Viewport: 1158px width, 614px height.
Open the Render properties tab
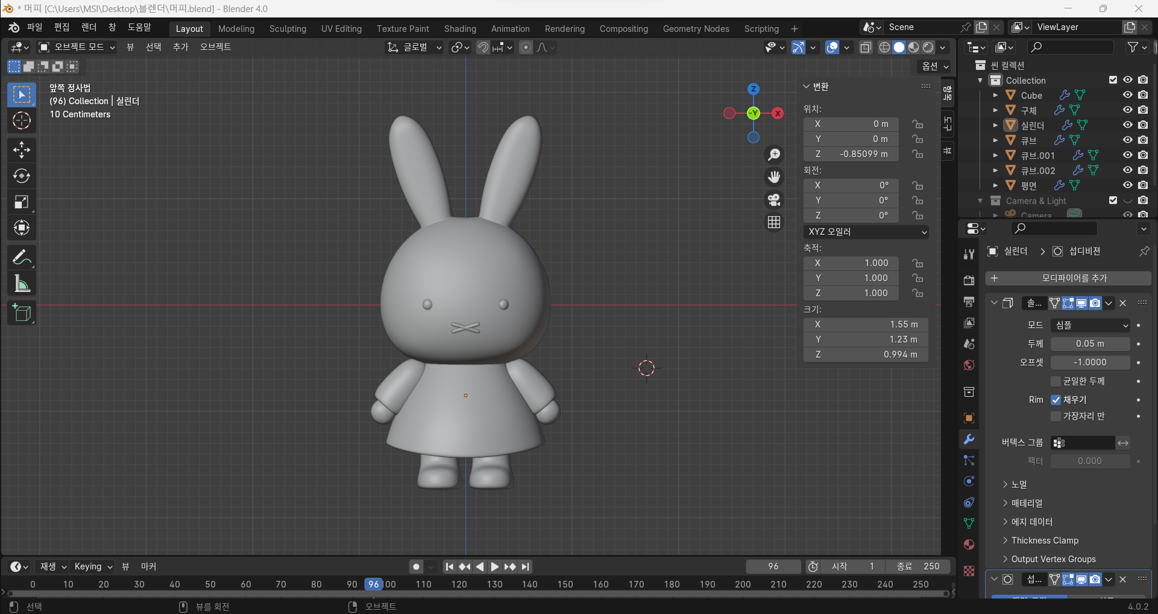pos(969,281)
